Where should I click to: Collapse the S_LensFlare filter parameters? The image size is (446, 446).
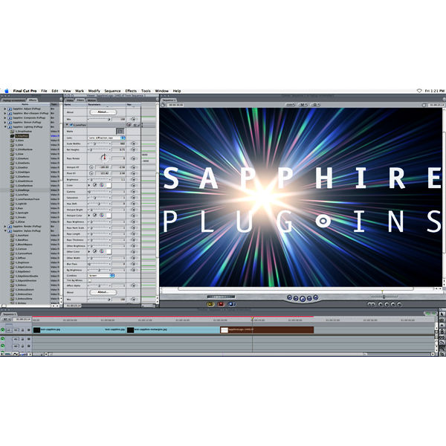point(67,125)
